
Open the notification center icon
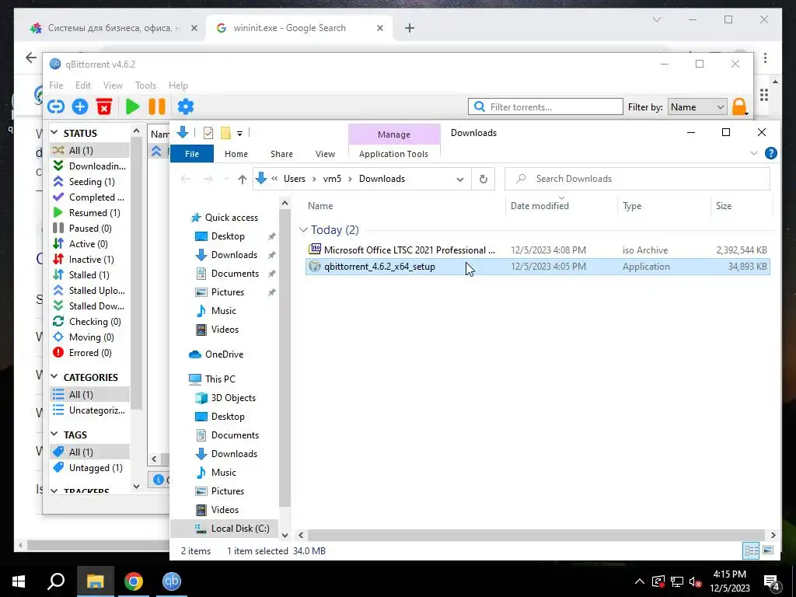click(x=772, y=581)
